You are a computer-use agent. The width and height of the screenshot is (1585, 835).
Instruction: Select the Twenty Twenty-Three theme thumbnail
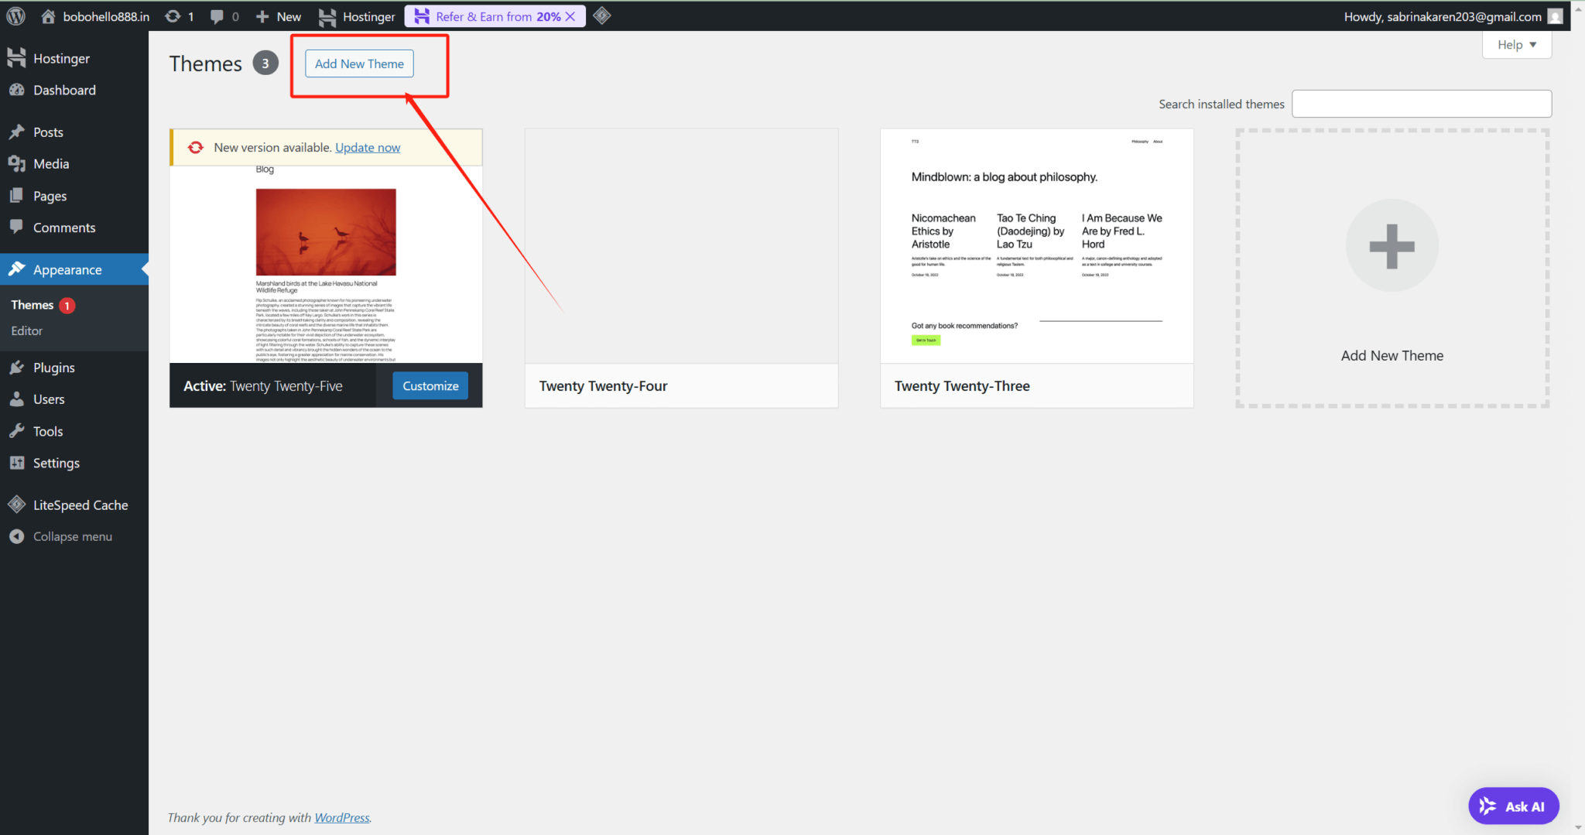1036,246
